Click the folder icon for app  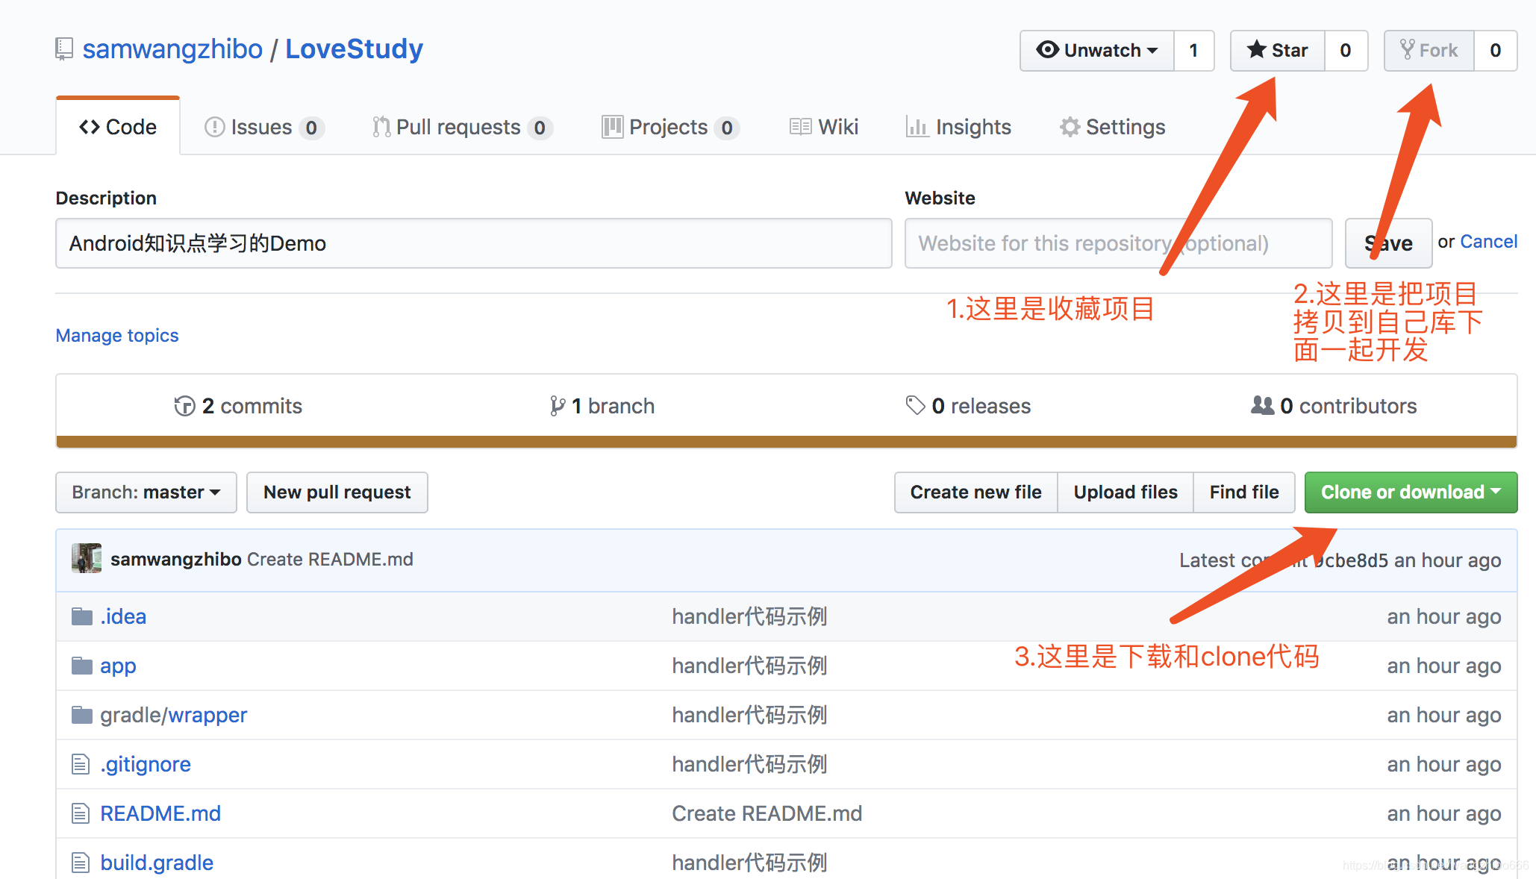[82, 666]
